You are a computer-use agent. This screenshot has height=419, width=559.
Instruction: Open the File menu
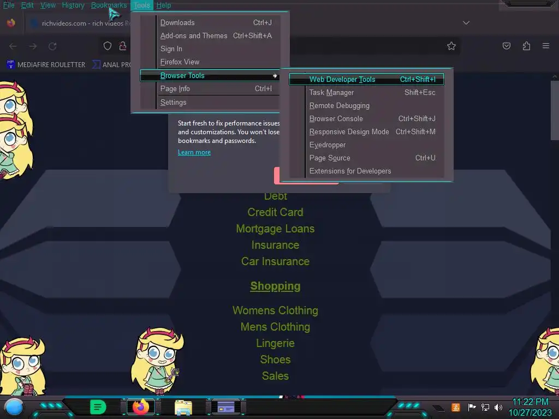(x=9, y=5)
